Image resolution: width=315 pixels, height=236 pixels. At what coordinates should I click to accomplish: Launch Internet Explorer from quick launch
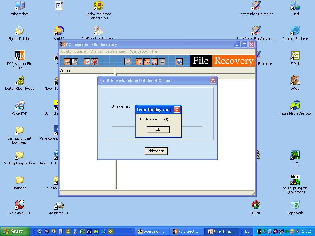[103, 231]
